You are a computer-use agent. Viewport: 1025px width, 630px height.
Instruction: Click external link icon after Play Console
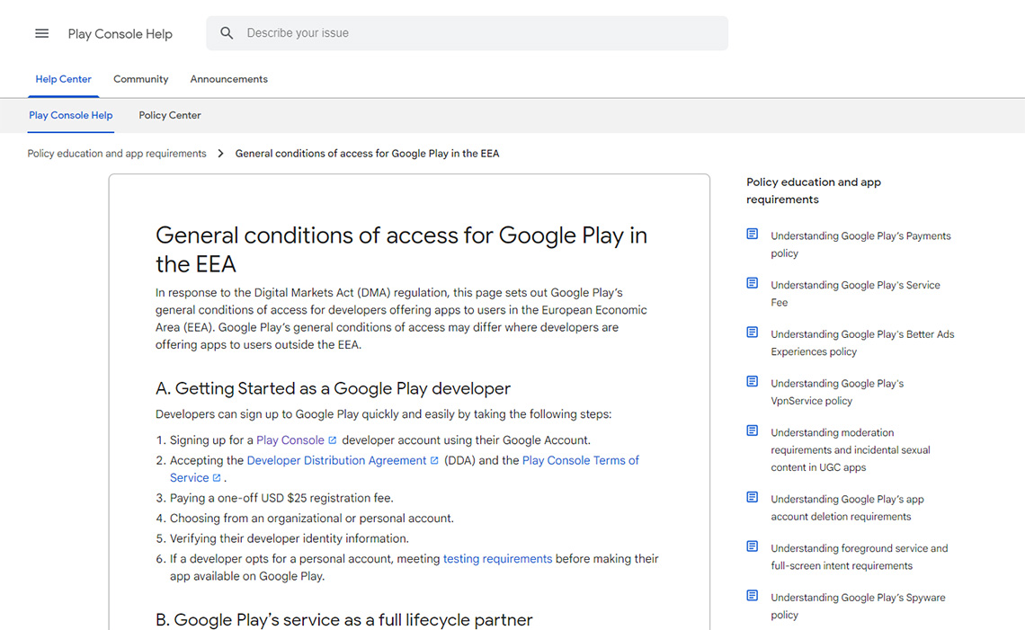point(332,440)
